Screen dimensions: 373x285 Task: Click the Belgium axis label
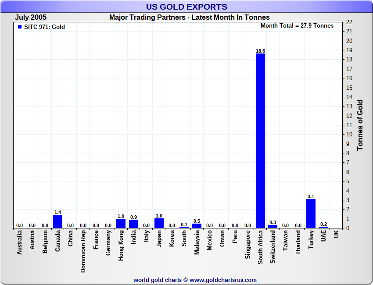tap(45, 242)
